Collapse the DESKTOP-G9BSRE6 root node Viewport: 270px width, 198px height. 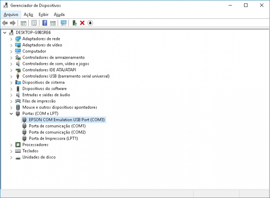click(5, 32)
